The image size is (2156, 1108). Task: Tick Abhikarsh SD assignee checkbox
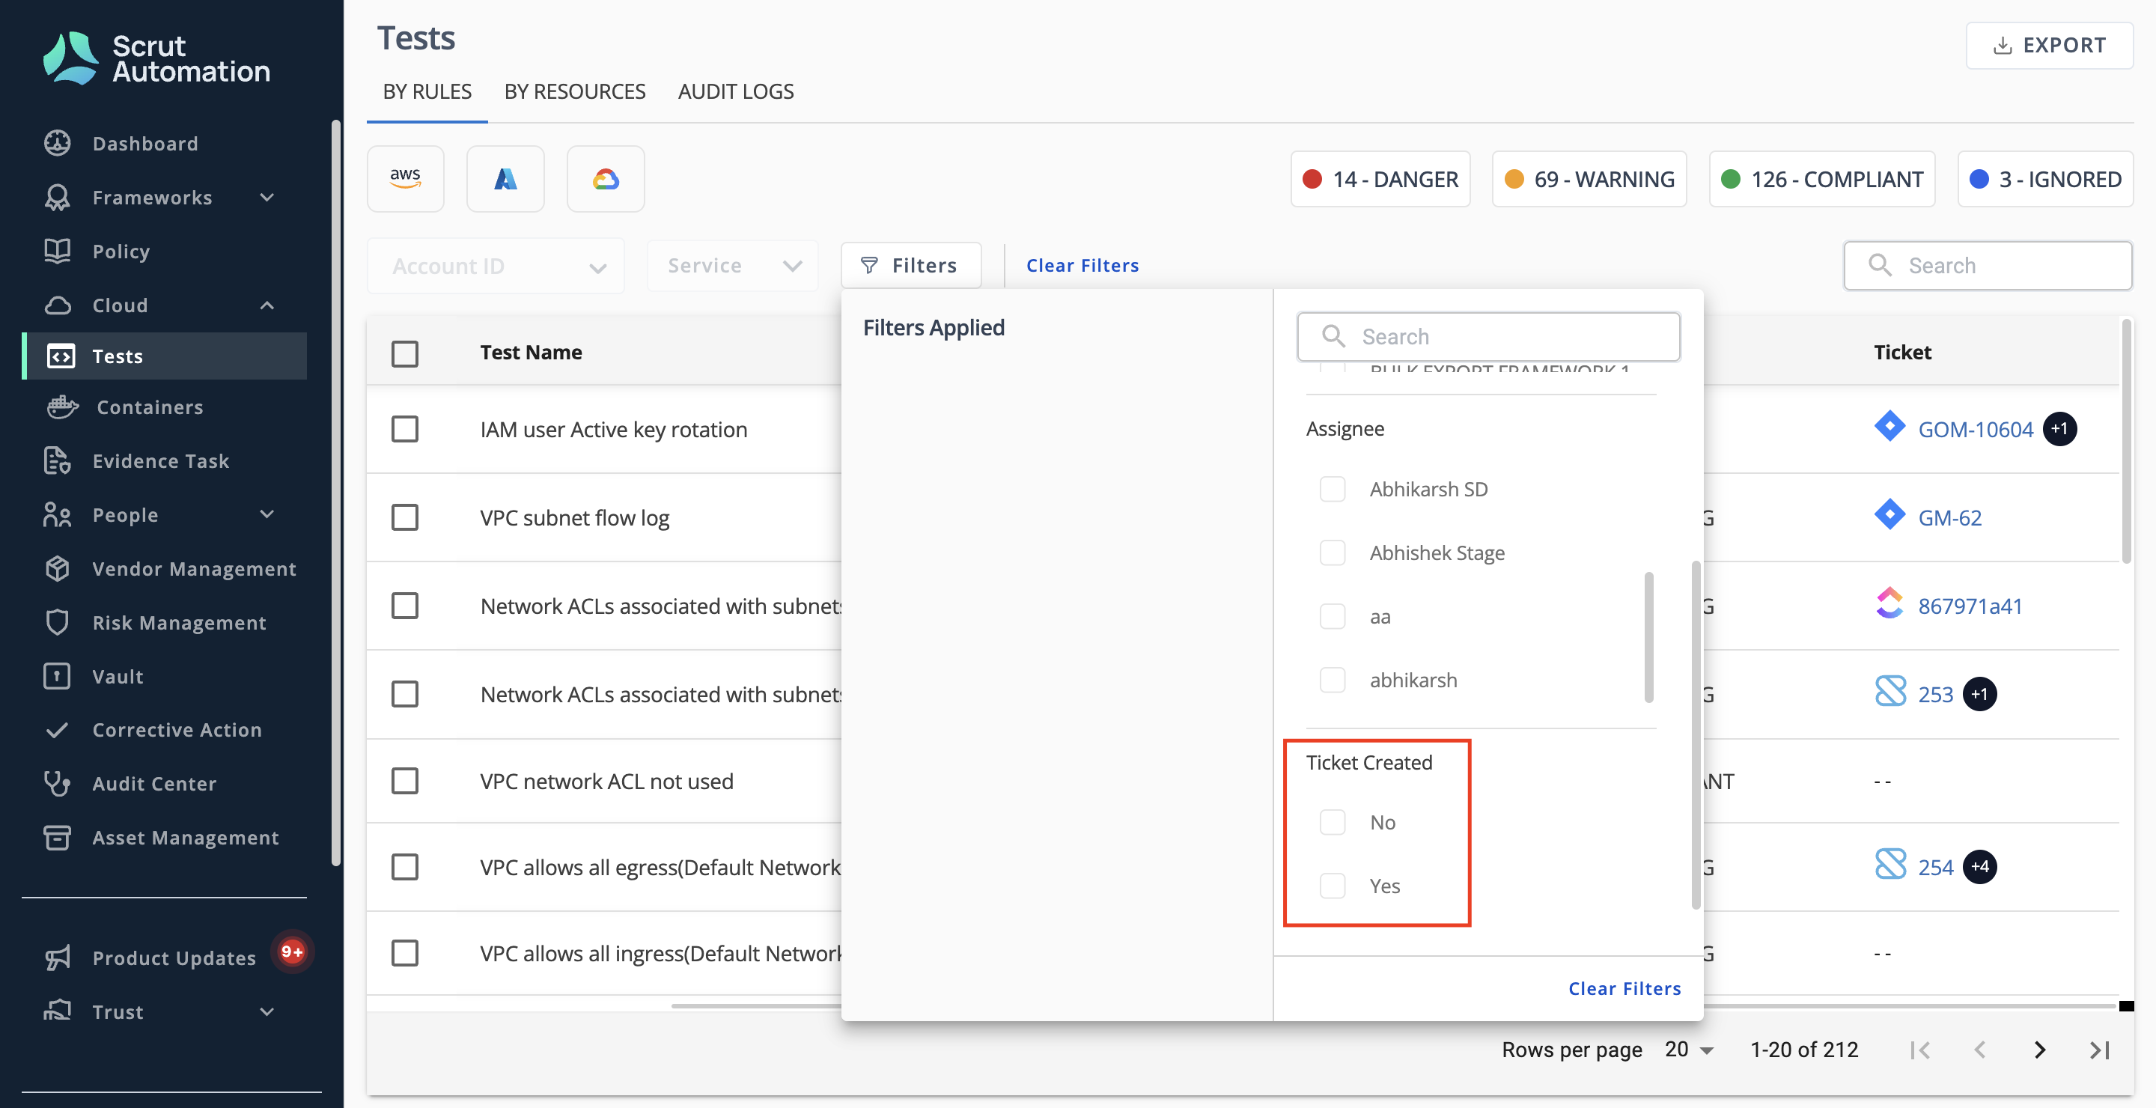(x=1333, y=489)
